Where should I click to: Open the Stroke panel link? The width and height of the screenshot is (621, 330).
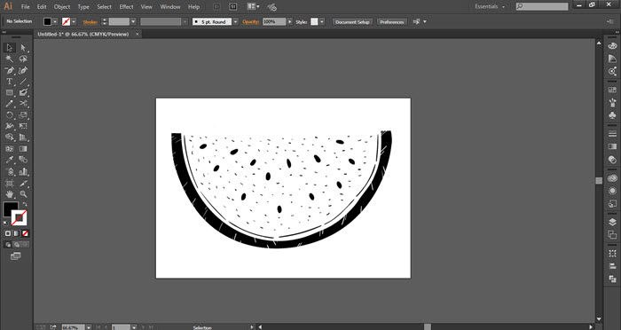click(x=90, y=22)
